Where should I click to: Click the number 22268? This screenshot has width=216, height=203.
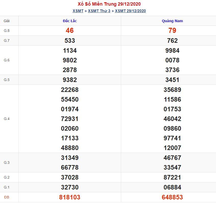[x=70, y=90]
